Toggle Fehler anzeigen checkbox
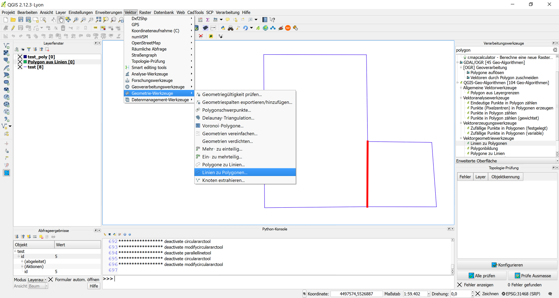The image size is (559, 298). point(459,285)
